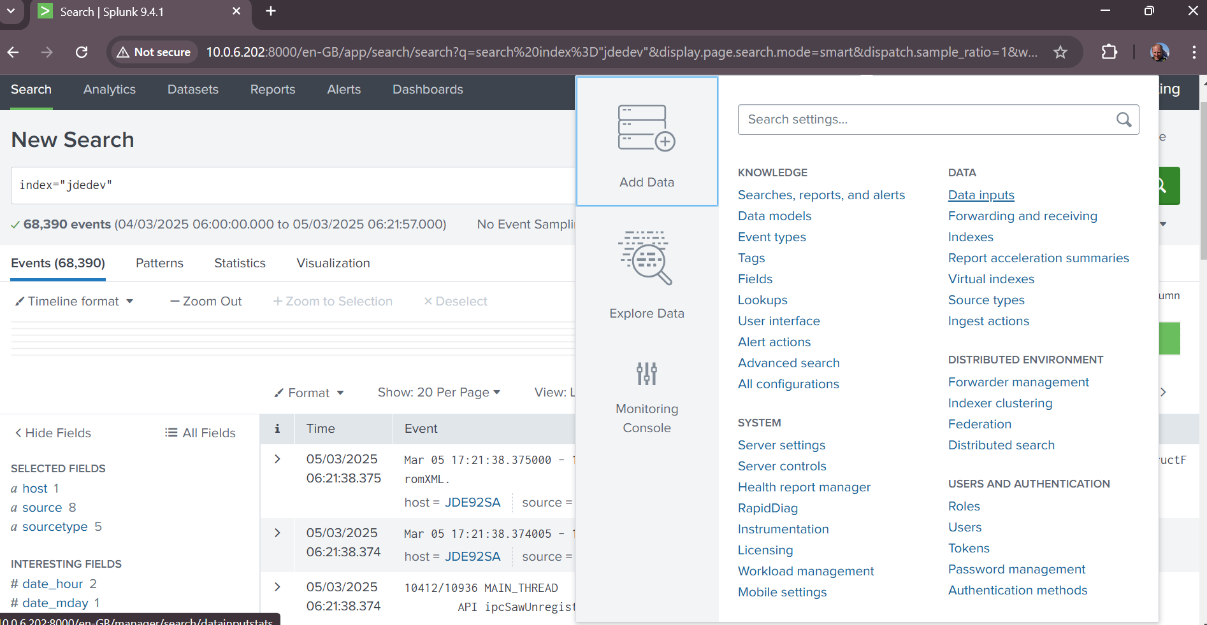Open the Explore Data icon
The height and width of the screenshot is (625, 1207).
646,258
